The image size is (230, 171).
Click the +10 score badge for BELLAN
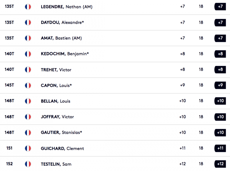tap(220, 101)
